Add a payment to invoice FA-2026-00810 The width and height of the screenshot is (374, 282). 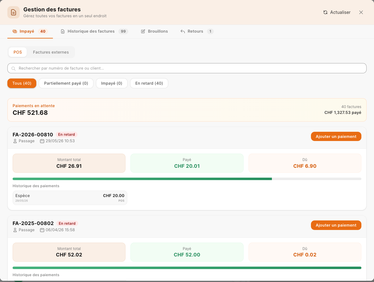pyautogui.click(x=336, y=137)
